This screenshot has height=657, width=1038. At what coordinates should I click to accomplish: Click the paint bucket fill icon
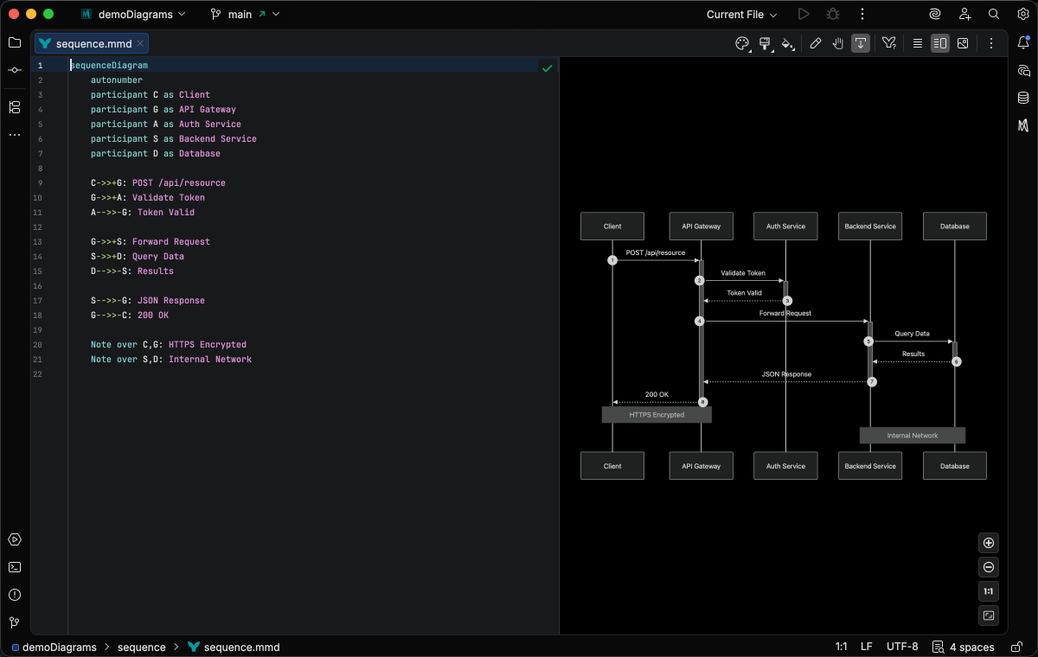pos(787,43)
